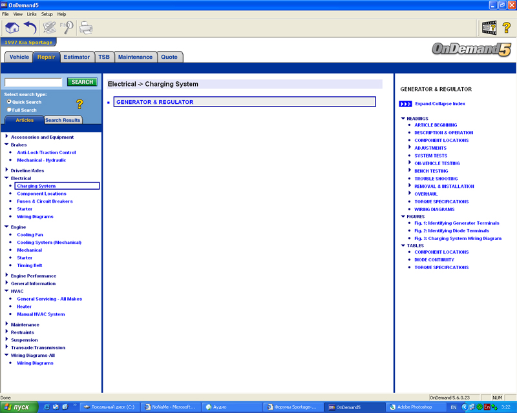Click the Expand/Collapse Index arrows icon
This screenshot has height=413, width=517.
(x=405, y=104)
